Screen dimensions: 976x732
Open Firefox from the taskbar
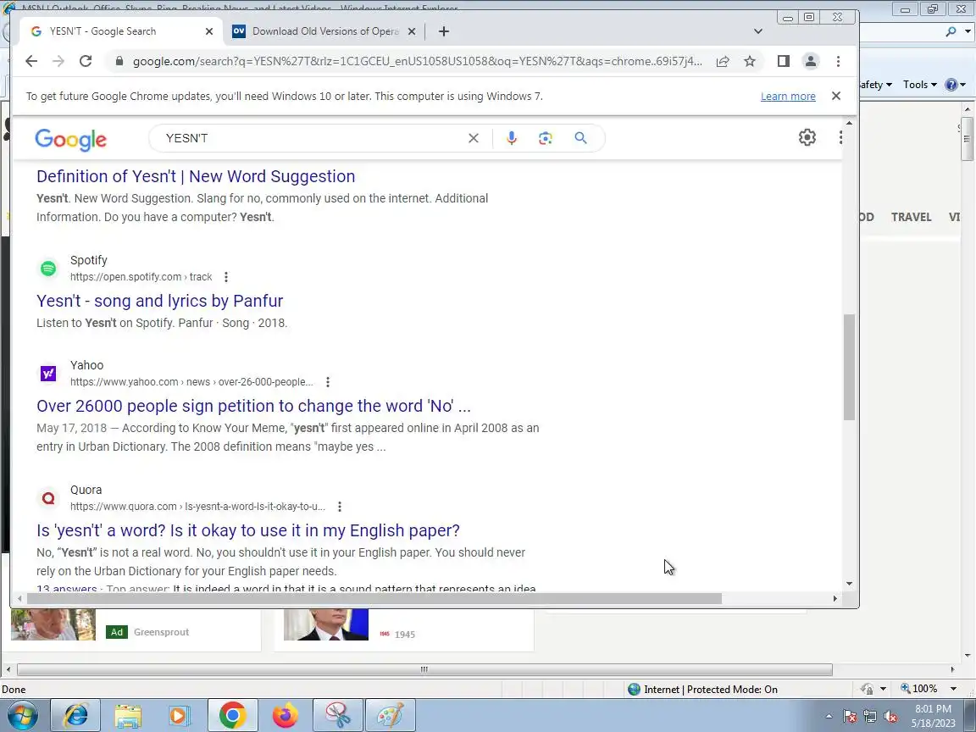point(285,715)
